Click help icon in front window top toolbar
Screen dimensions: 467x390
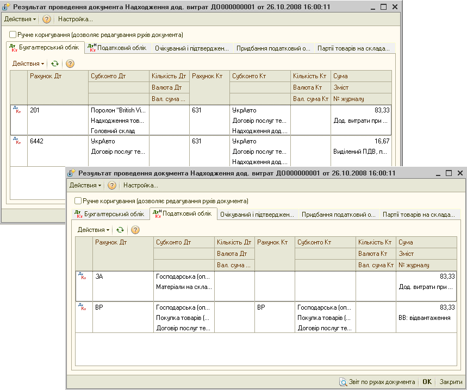[x=111, y=185]
